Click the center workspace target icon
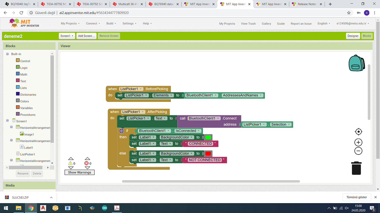This screenshot has width=380, height=213. [x=358, y=132]
